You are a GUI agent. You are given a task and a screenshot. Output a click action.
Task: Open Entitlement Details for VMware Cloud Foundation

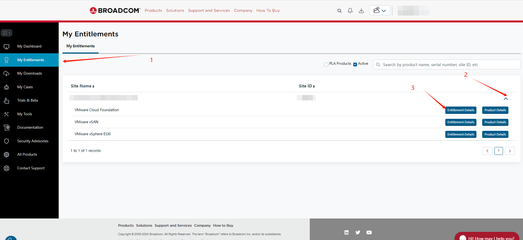[x=461, y=110]
